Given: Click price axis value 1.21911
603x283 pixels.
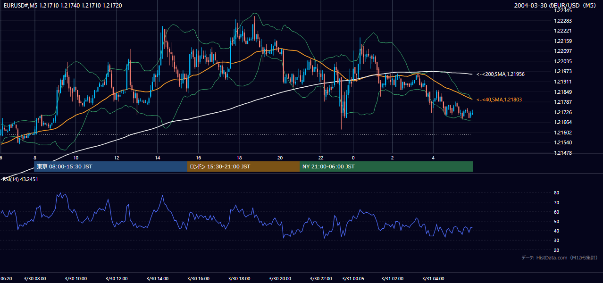Looking at the screenshot, I should coord(562,82).
